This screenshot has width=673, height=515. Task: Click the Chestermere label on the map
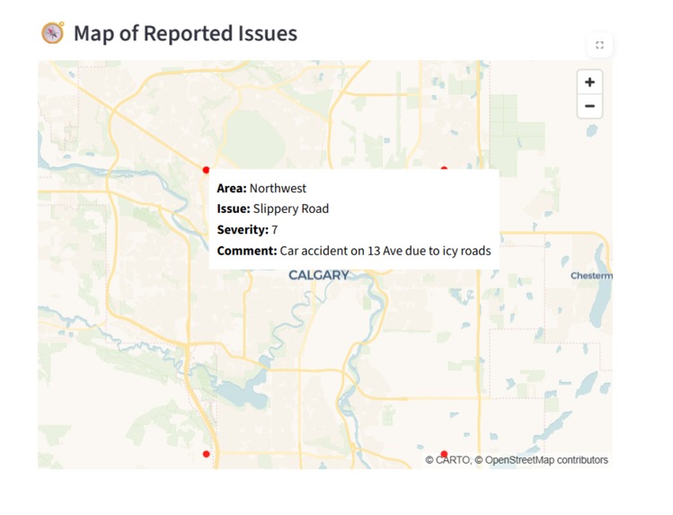[x=591, y=276]
